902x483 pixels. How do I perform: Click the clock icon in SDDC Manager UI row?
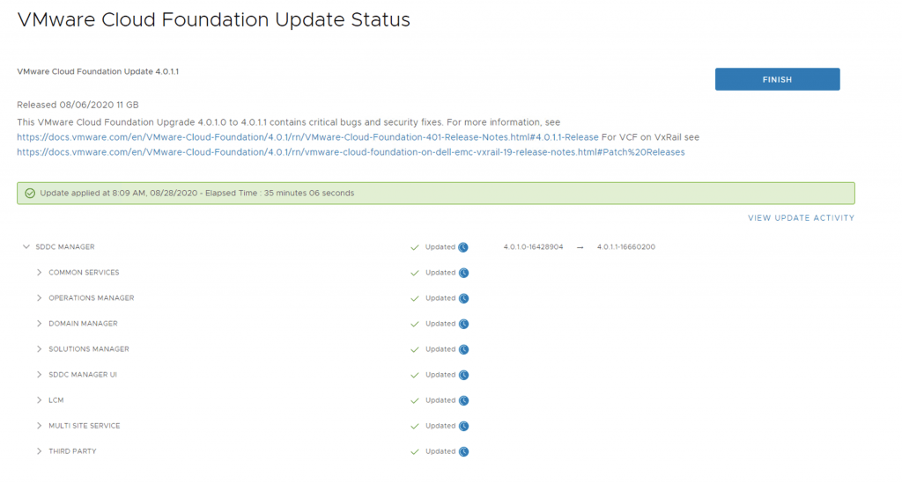tap(463, 375)
